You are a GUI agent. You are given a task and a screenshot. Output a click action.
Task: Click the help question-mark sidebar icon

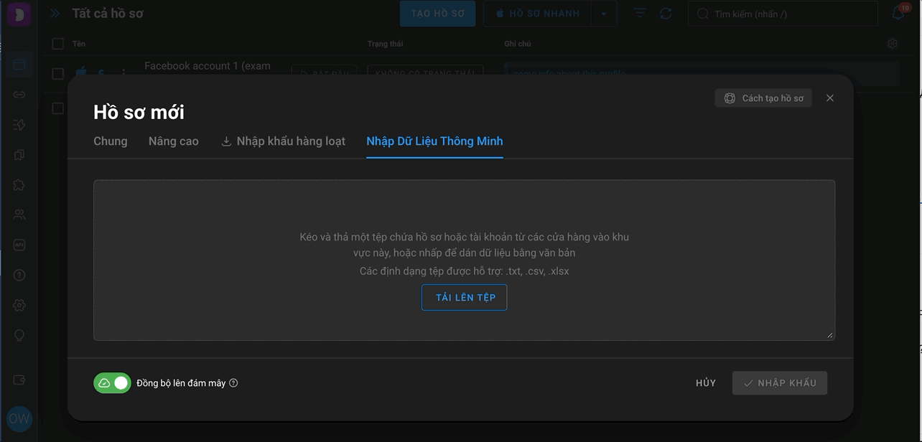click(19, 275)
